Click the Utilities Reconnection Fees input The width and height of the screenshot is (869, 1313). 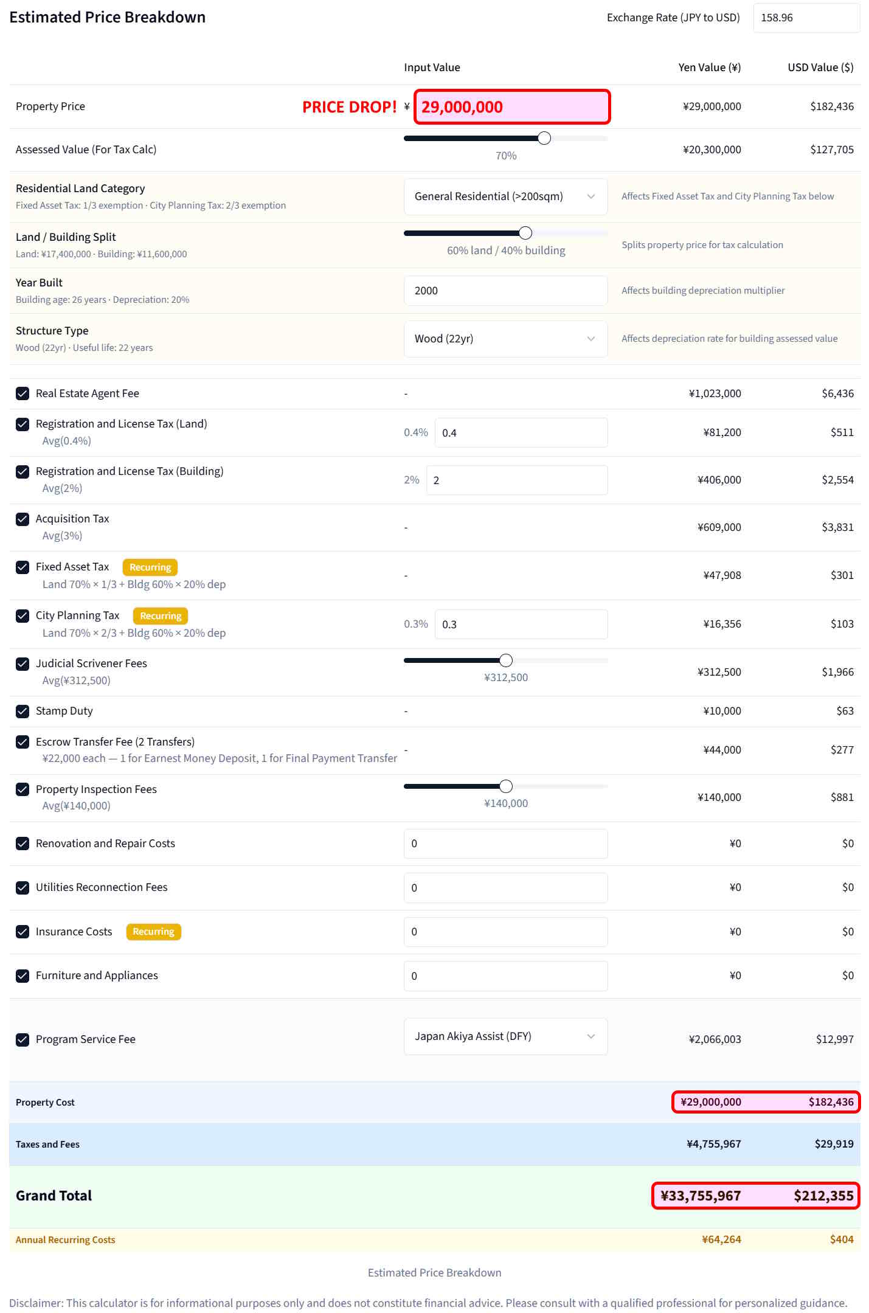click(x=505, y=888)
